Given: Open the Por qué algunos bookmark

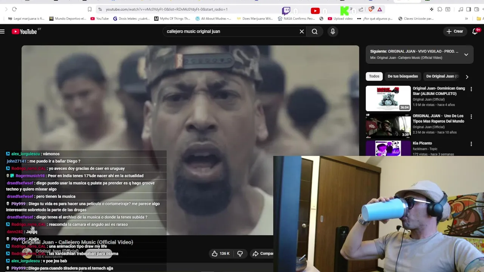Looking at the screenshot, I should (x=375, y=19).
